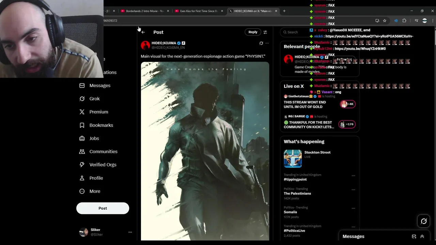Open HIDEO_KOJIMA's profile picture on the post
This screenshot has width=436, height=245.
point(145,45)
